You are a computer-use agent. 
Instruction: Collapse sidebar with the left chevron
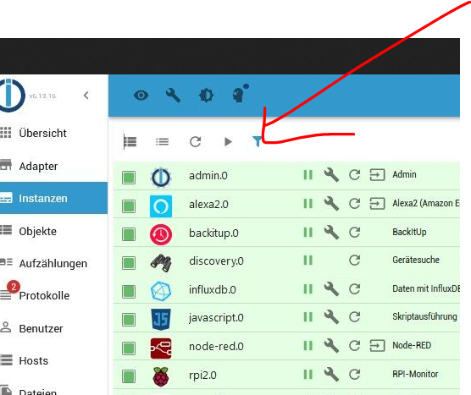pyautogui.click(x=86, y=96)
